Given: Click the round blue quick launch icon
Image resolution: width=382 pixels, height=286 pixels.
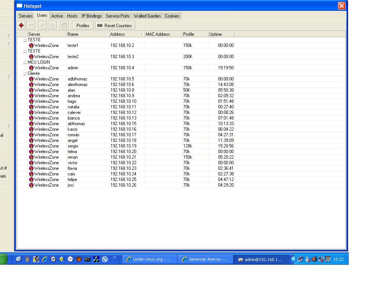Looking at the screenshot, I should pyautogui.click(x=105, y=259).
